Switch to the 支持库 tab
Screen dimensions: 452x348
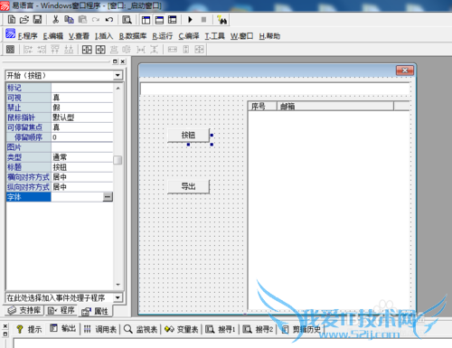tap(24, 310)
